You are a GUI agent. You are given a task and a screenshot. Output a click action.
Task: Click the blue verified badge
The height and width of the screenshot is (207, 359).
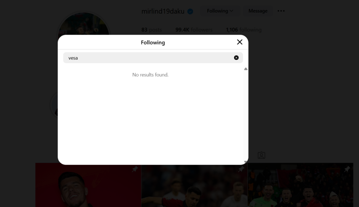pyautogui.click(x=190, y=12)
